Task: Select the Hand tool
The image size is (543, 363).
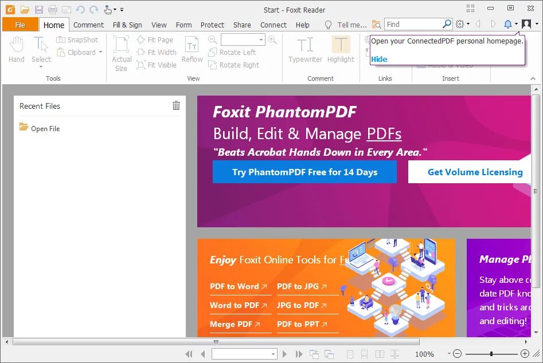Action: (x=16, y=49)
